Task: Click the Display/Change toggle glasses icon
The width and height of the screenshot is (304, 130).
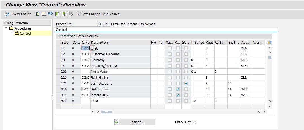Action: pos(7,14)
